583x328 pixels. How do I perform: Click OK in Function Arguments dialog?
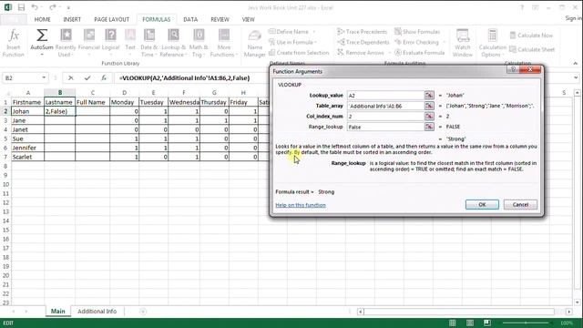(482, 204)
